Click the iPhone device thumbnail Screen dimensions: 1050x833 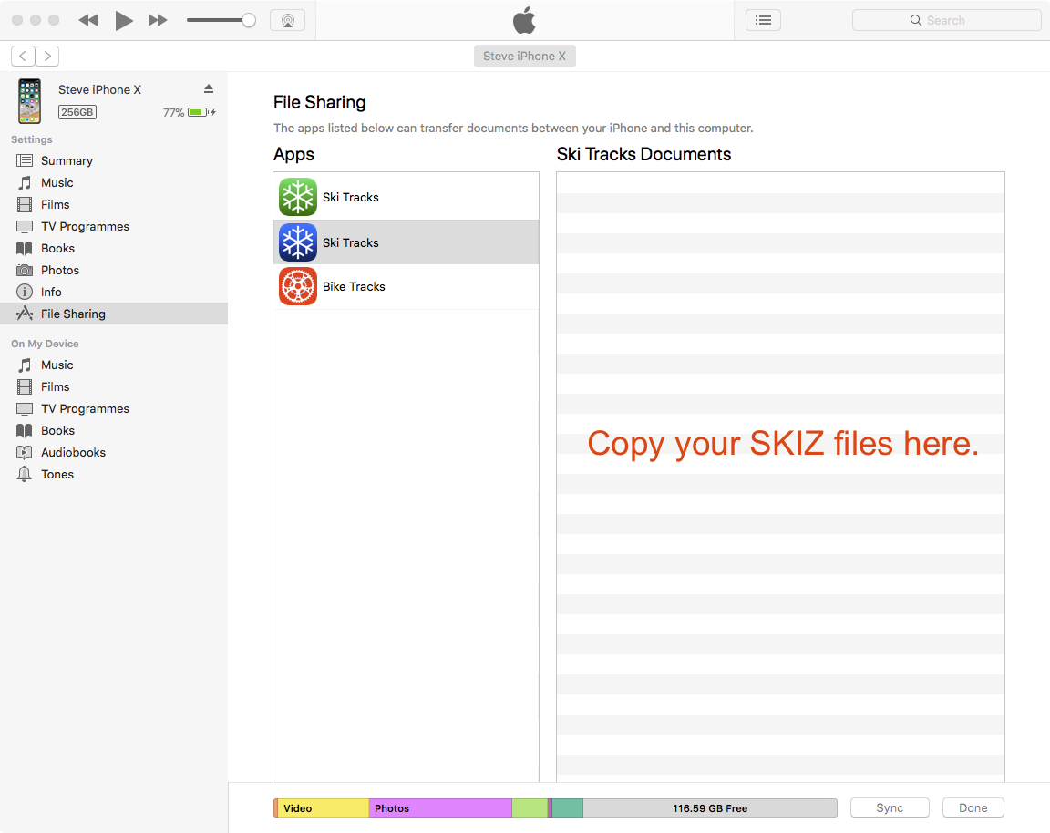point(29,101)
